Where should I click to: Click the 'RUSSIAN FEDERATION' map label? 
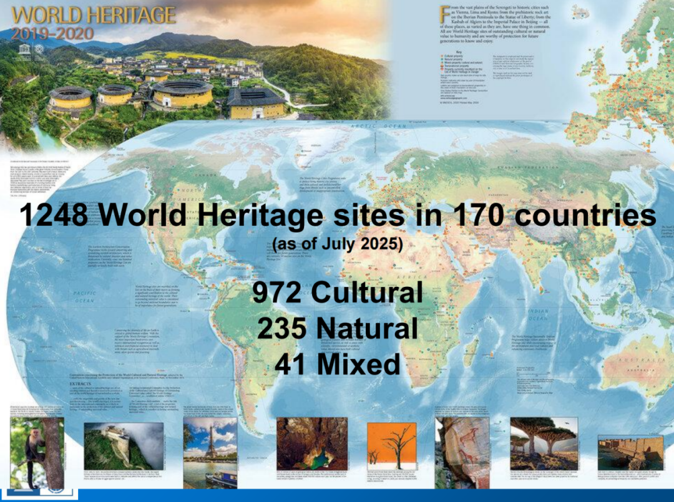click(x=528, y=167)
